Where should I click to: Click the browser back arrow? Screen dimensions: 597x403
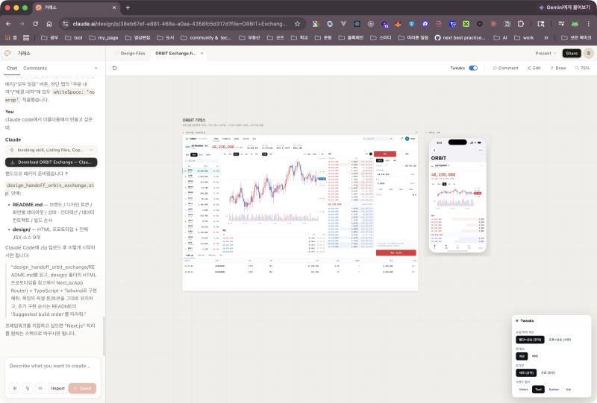[x=8, y=24]
